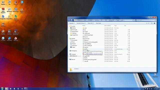Click the taskbar clock
Screen dimensions: 160x90
tap(156, 89)
